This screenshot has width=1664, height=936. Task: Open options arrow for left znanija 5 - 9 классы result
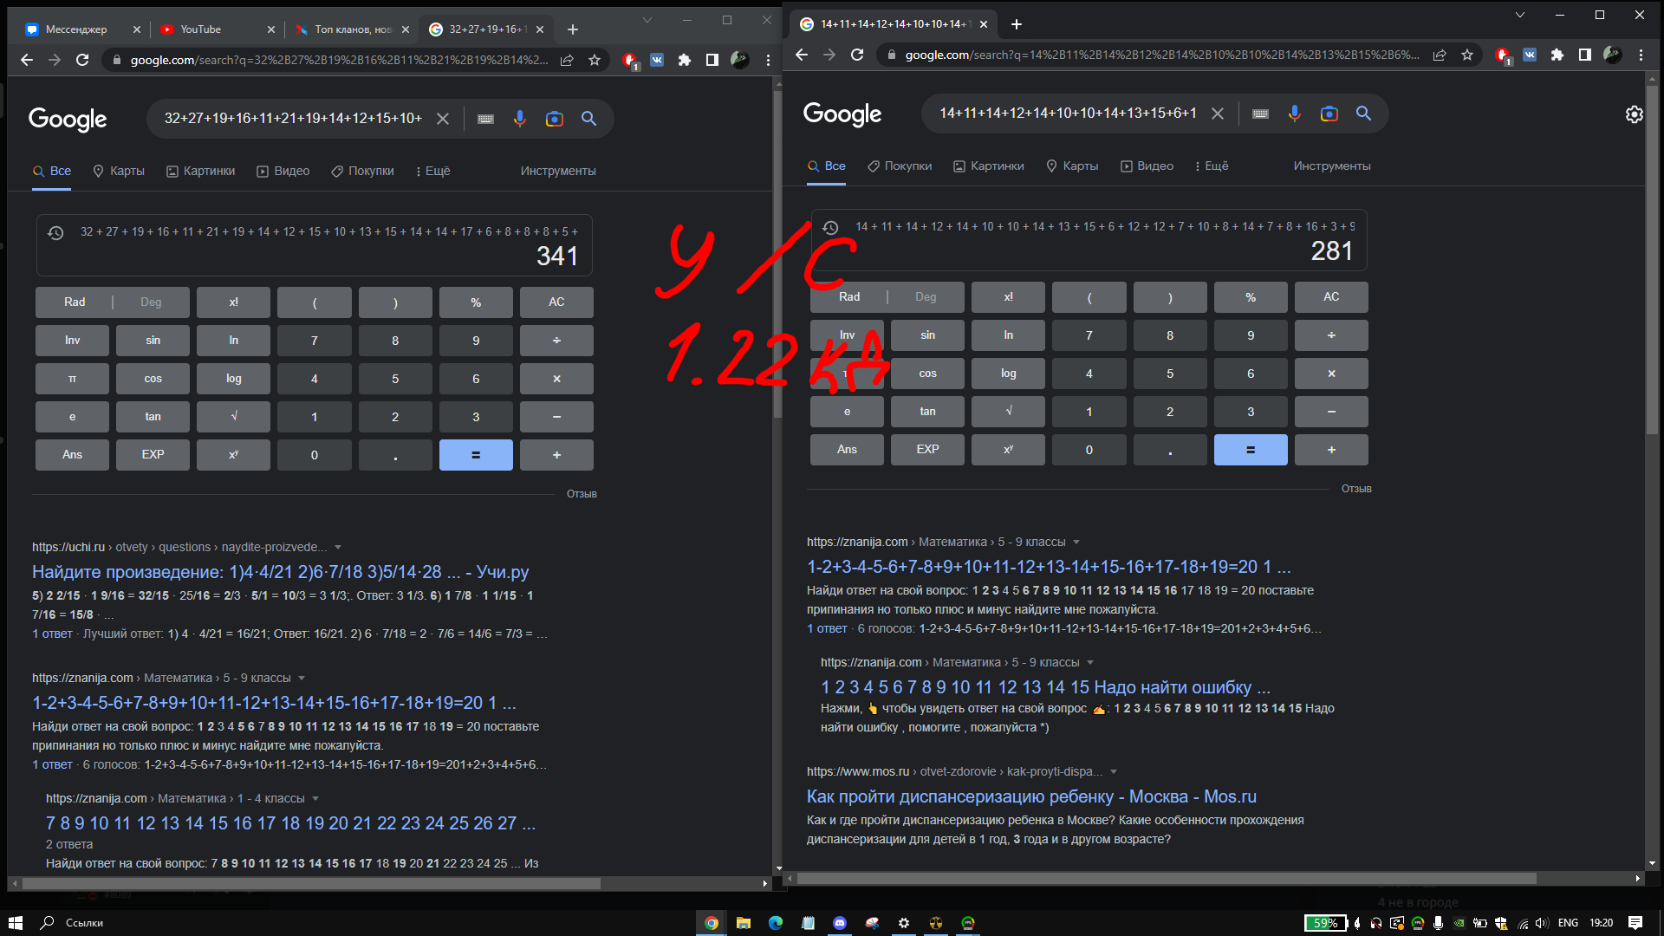[302, 679]
